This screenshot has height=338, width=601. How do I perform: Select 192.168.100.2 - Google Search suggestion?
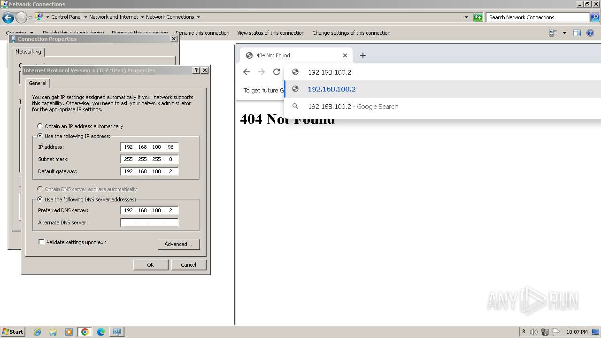tap(442, 107)
